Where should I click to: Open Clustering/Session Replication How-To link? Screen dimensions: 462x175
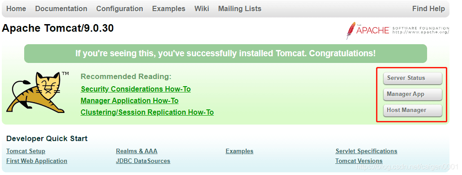click(147, 112)
